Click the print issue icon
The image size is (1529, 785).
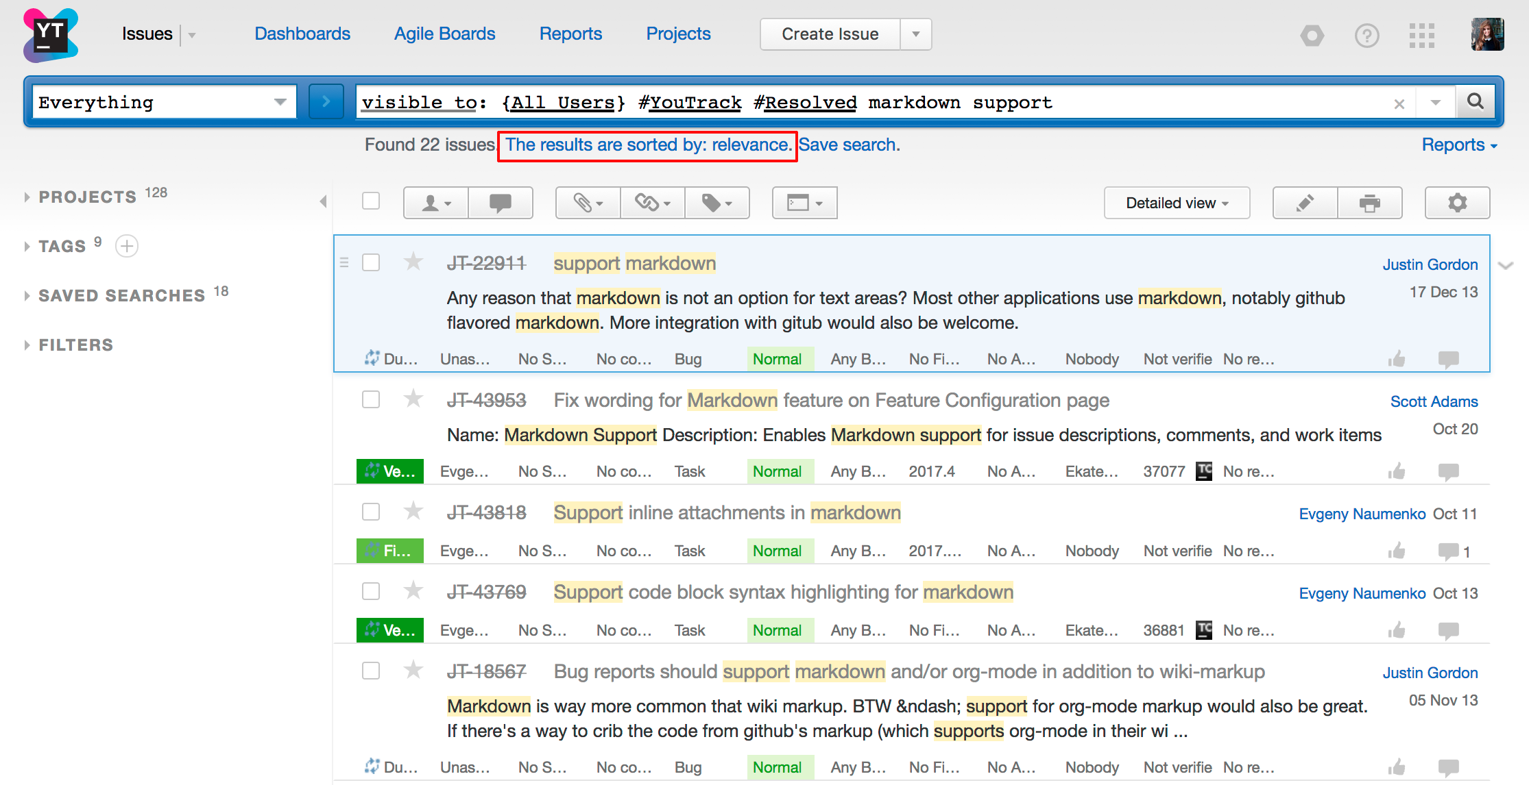pyautogui.click(x=1370, y=201)
